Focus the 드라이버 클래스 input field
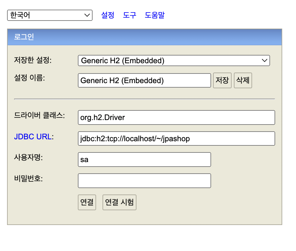296x251 pixels. [x=176, y=117]
